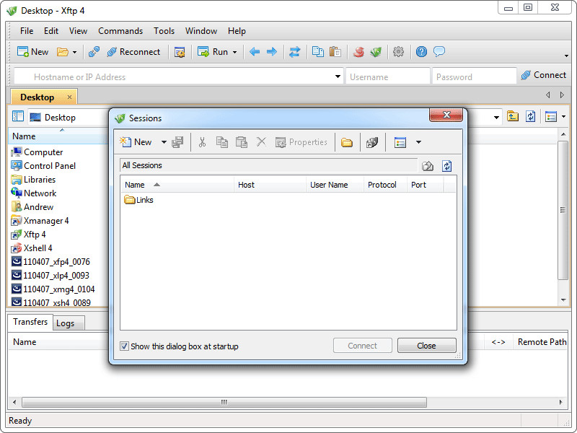Open Options via the gear icon

click(399, 52)
